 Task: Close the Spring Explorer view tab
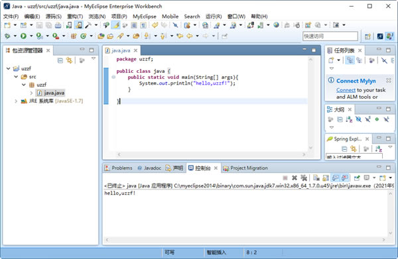367,139
